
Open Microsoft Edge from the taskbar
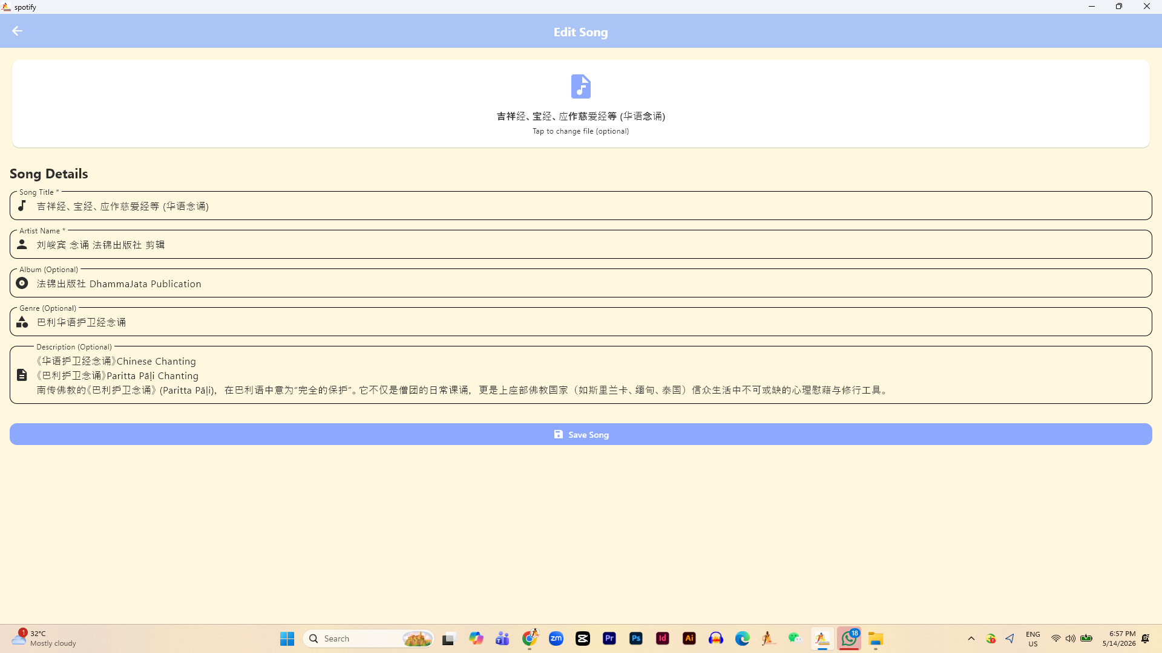(x=743, y=638)
